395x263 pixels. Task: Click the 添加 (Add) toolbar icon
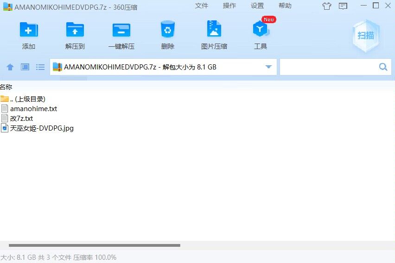point(28,30)
